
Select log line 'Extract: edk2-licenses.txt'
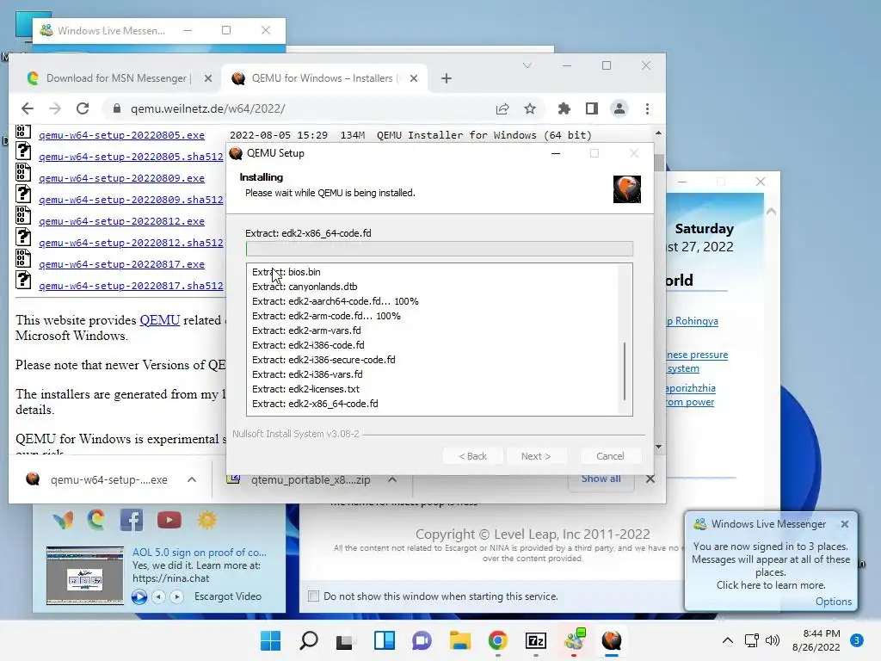[305, 389]
